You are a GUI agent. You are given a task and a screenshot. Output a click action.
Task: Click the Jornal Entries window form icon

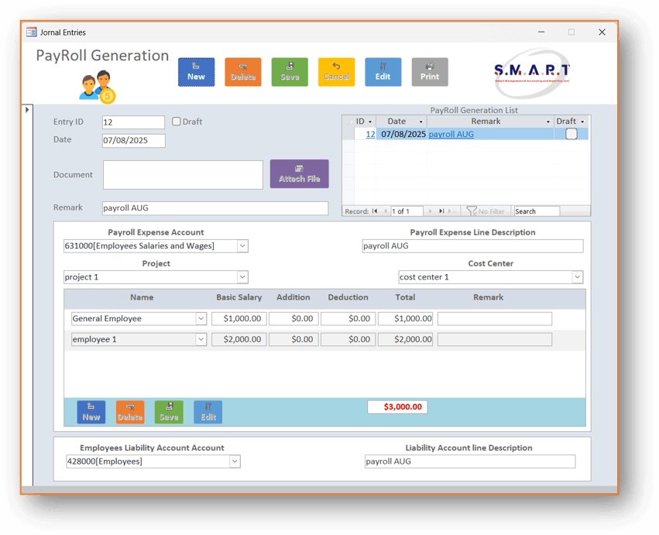click(x=32, y=32)
